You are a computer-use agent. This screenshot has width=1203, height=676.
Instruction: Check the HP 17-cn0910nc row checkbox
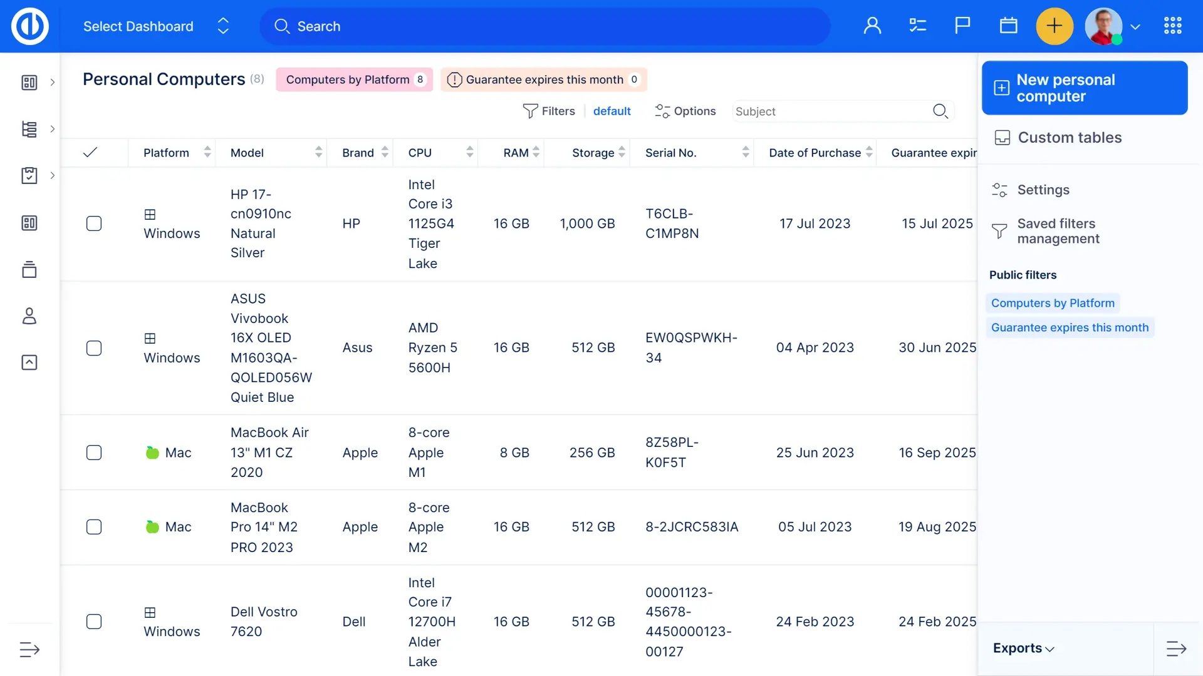tap(94, 223)
